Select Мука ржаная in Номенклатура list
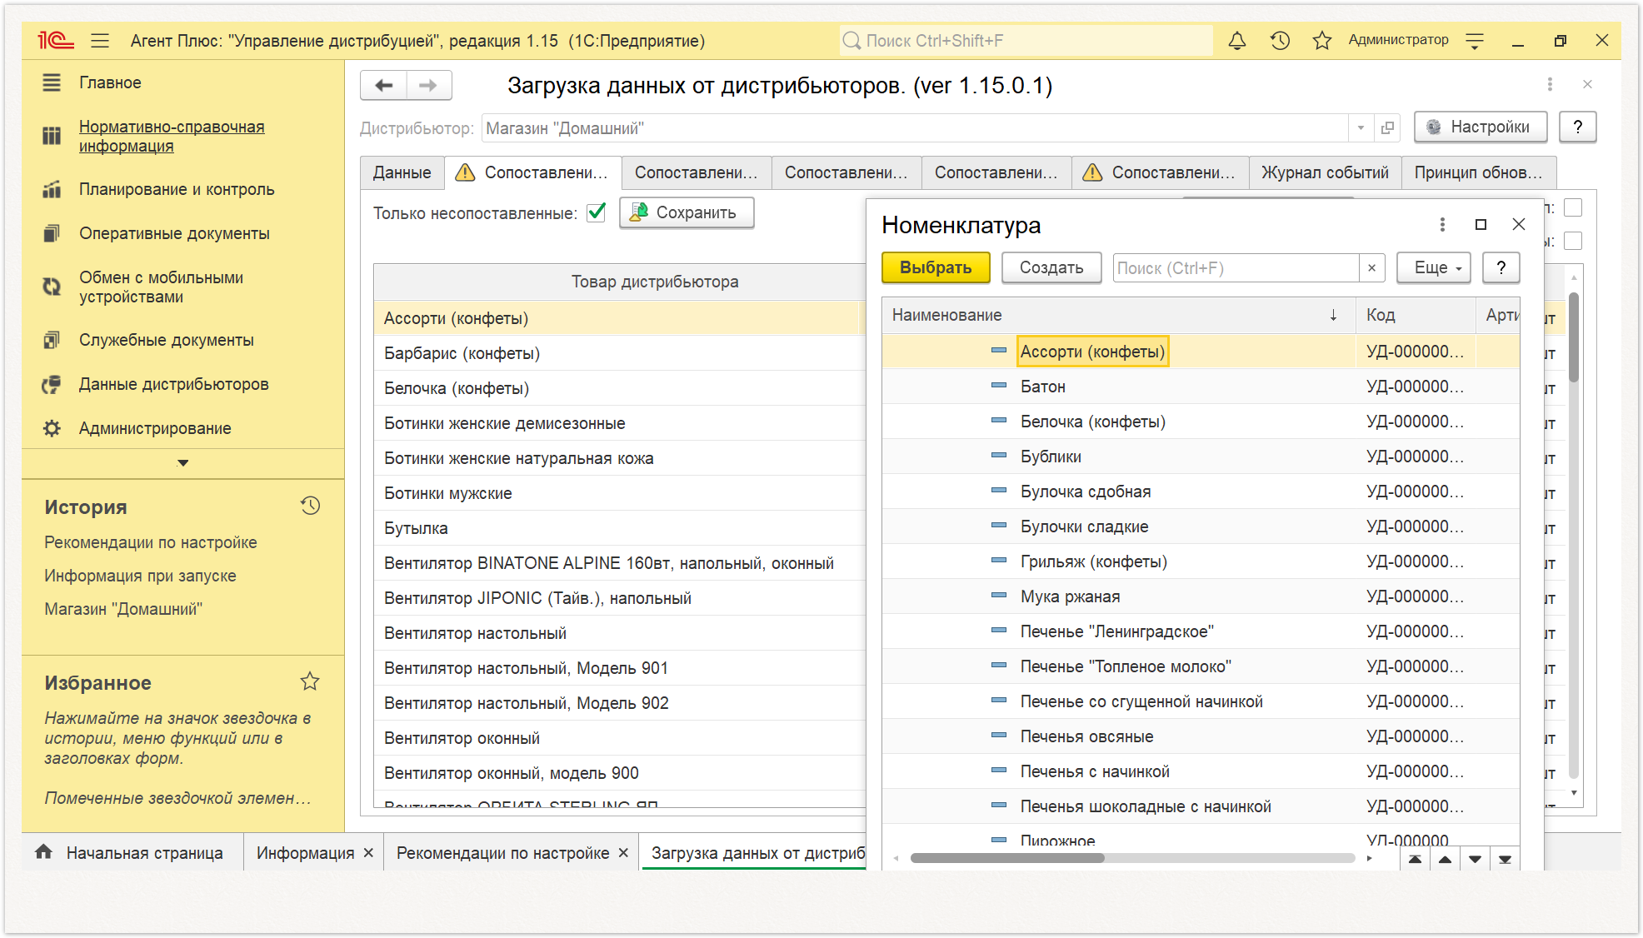1643x938 pixels. (x=1201, y=596)
